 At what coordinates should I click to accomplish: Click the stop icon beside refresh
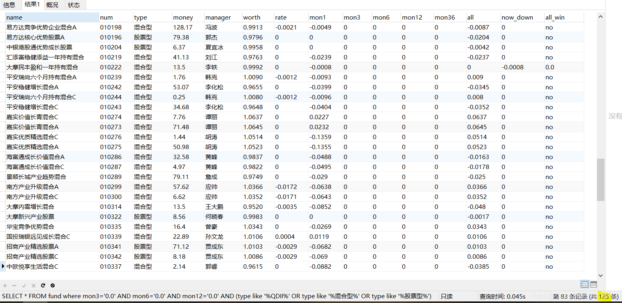tap(53, 285)
